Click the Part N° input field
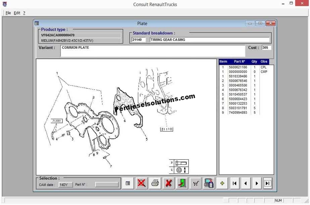 107,185
